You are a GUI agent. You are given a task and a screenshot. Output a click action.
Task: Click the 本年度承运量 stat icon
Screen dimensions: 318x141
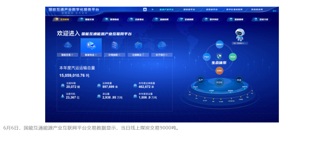[x=135, y=96]
